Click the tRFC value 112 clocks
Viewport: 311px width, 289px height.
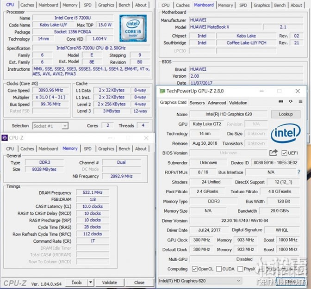[x=93, y=234]
